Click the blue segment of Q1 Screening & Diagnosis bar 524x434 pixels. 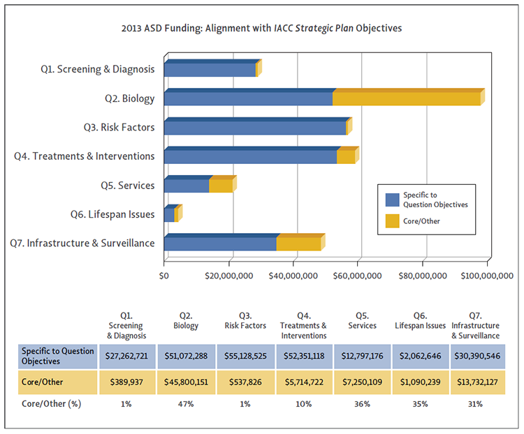[x=210, y=70]
